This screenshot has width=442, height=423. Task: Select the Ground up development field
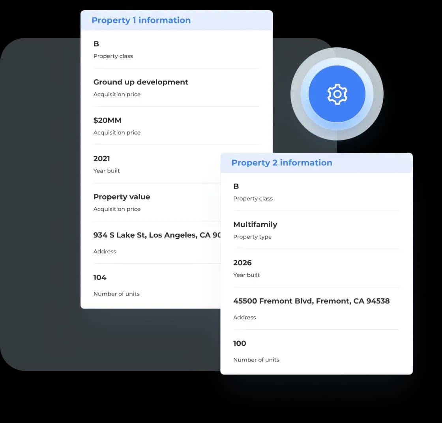(140, 82)
